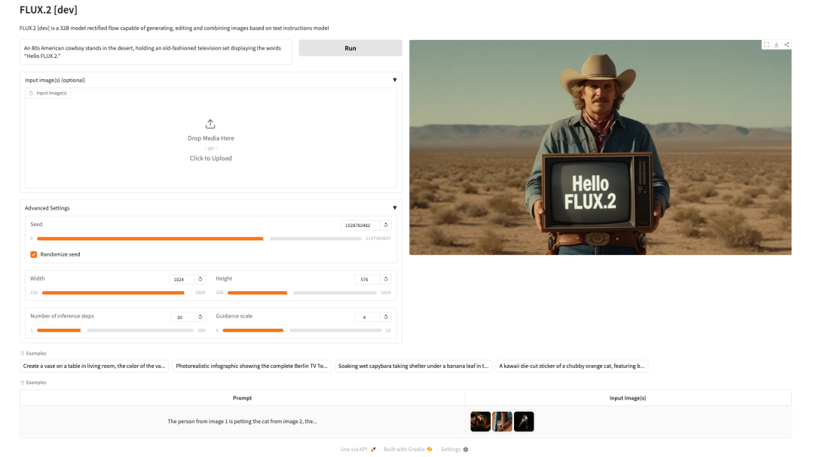Download the generated cowboy image
814x457 pixels.
(x=776, y=45)
